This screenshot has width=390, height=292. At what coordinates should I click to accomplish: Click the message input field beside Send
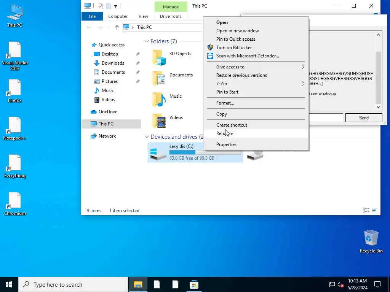point(326,118)
